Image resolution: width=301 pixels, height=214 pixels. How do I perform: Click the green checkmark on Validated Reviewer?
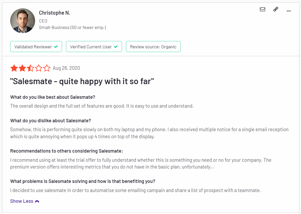pos(56,47)
